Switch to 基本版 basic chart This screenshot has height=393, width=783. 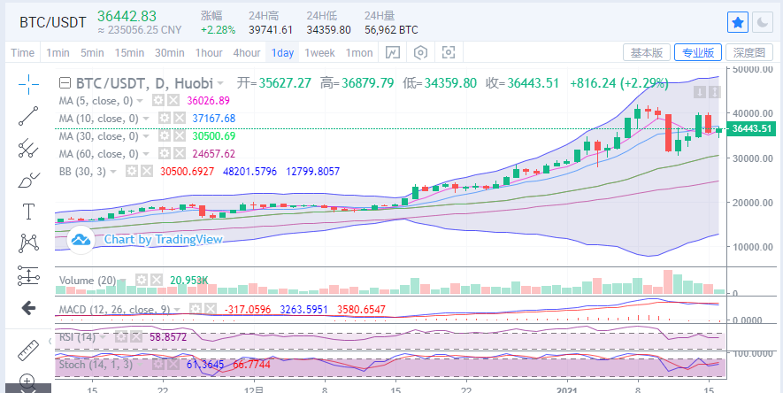(x=647, y=52)
